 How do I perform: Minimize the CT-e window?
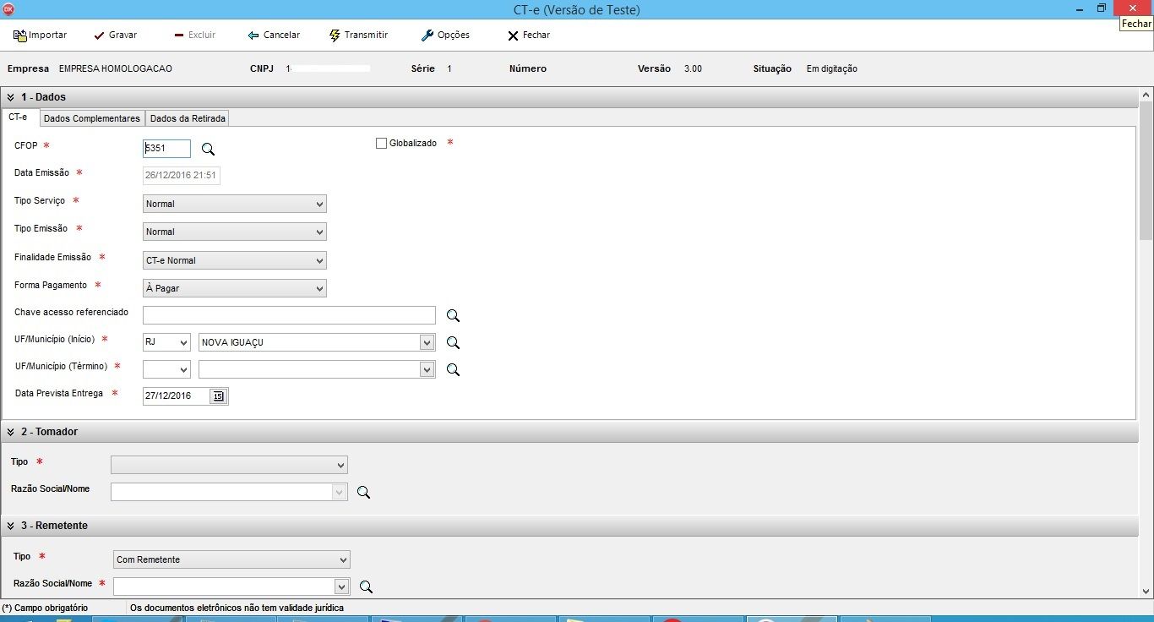pyautogui.click(x=1081, y=8)
